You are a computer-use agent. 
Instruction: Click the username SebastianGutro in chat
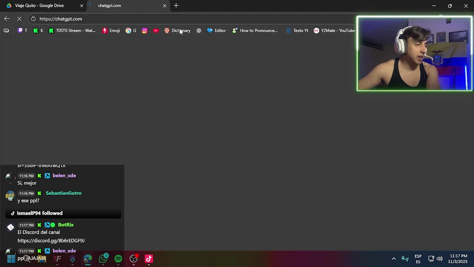pos(63,193)
